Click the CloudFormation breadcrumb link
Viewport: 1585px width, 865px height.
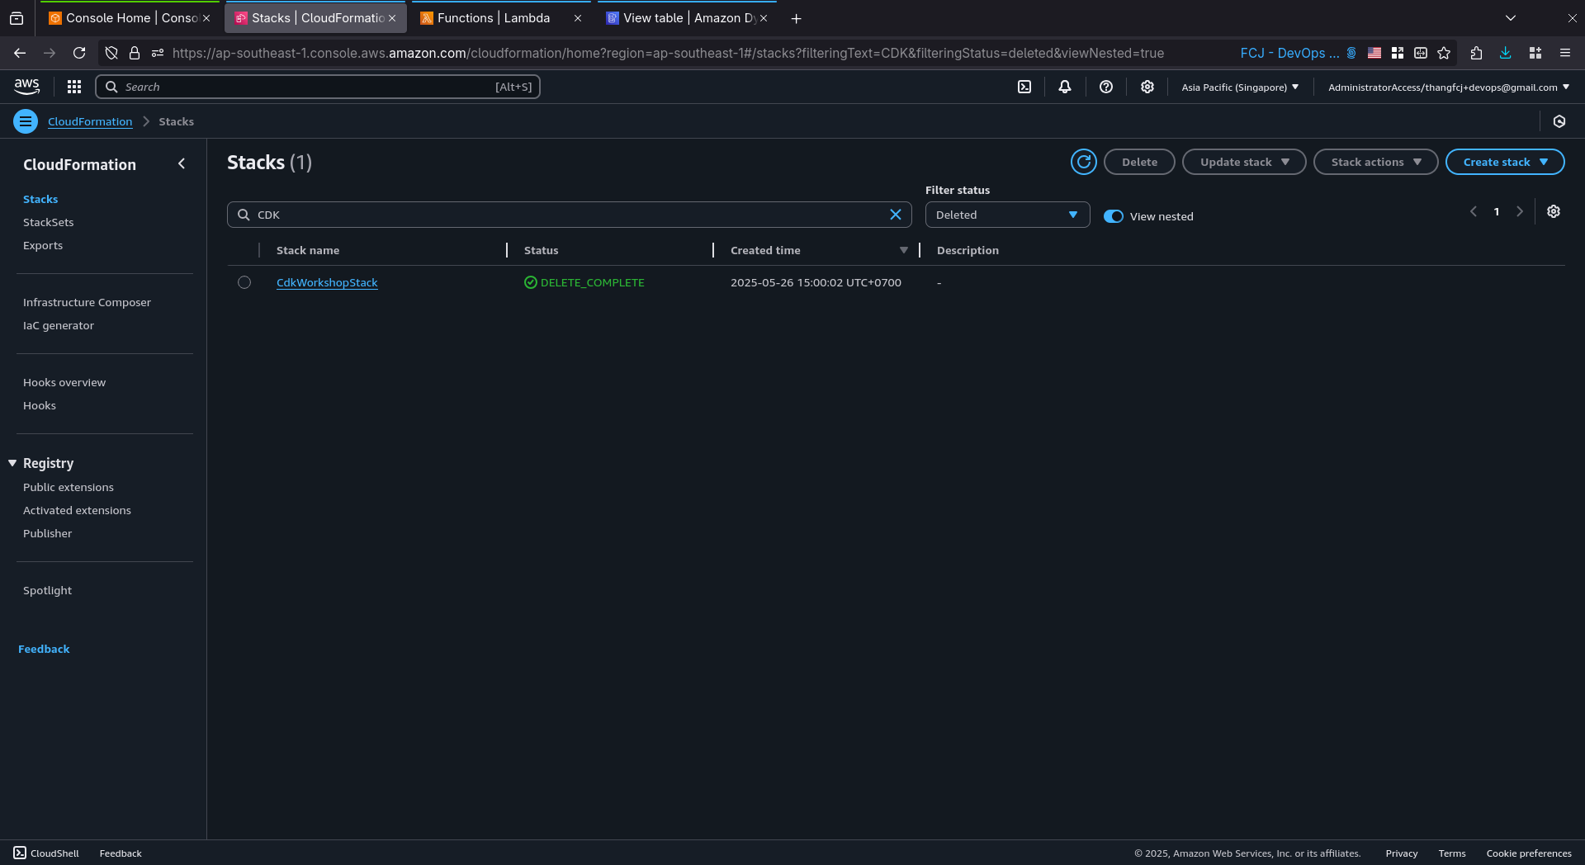coord(90,121)
